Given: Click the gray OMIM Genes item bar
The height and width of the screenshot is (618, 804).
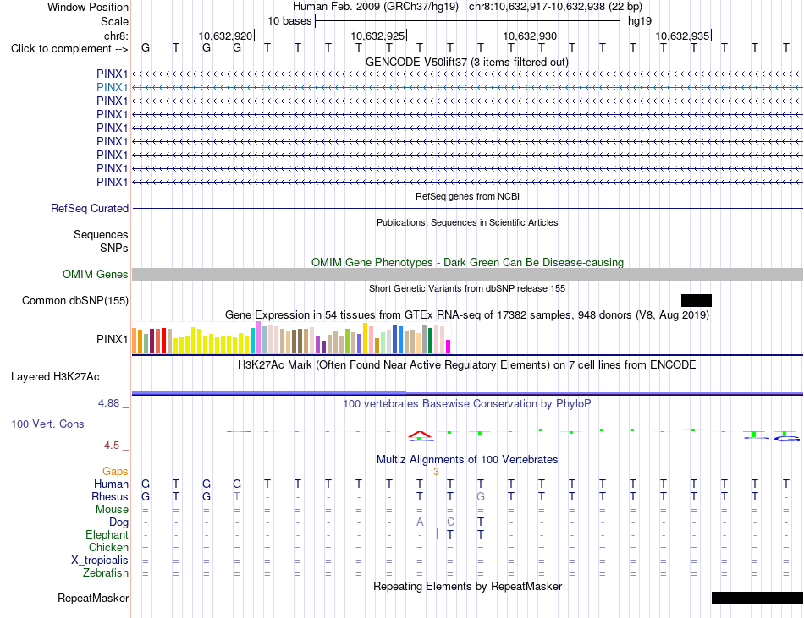Looking at the screenshot, I should (x=468, y=275).
